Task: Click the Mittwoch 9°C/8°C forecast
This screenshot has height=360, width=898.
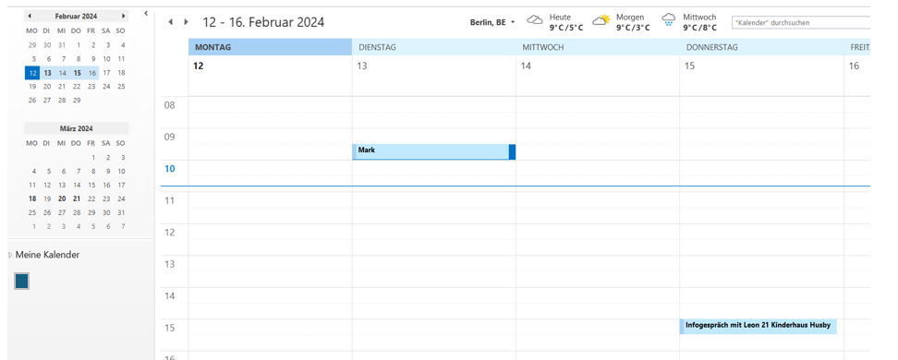Action: [x=699, y=22]
